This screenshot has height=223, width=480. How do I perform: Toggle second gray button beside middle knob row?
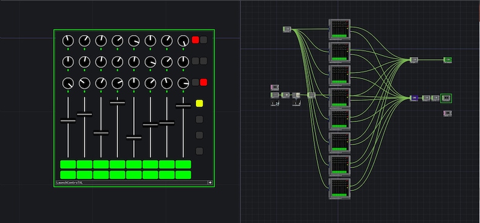pos(204,61)
